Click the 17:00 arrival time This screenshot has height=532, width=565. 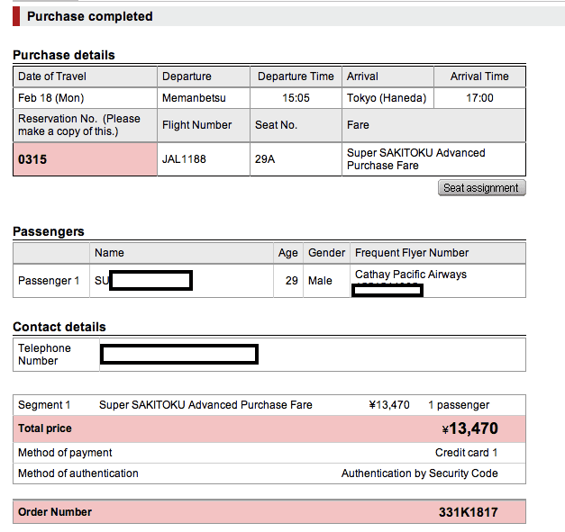(x=479, y=98)
